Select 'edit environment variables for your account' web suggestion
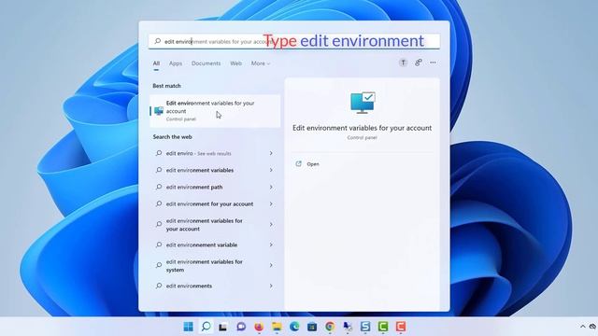Viewport: 598px width, 336px height. point(214,225)
